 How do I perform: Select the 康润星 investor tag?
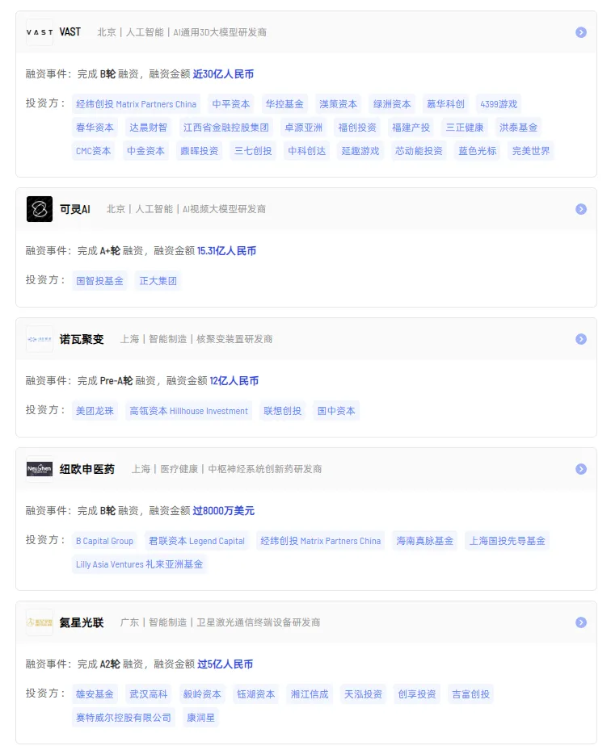click(x=200, y=718)
